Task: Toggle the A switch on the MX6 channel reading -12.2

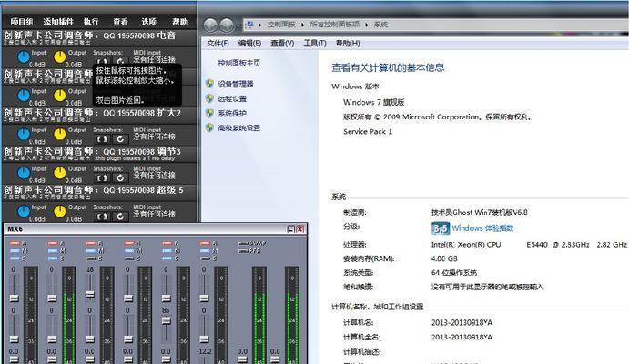Action: 206,243
